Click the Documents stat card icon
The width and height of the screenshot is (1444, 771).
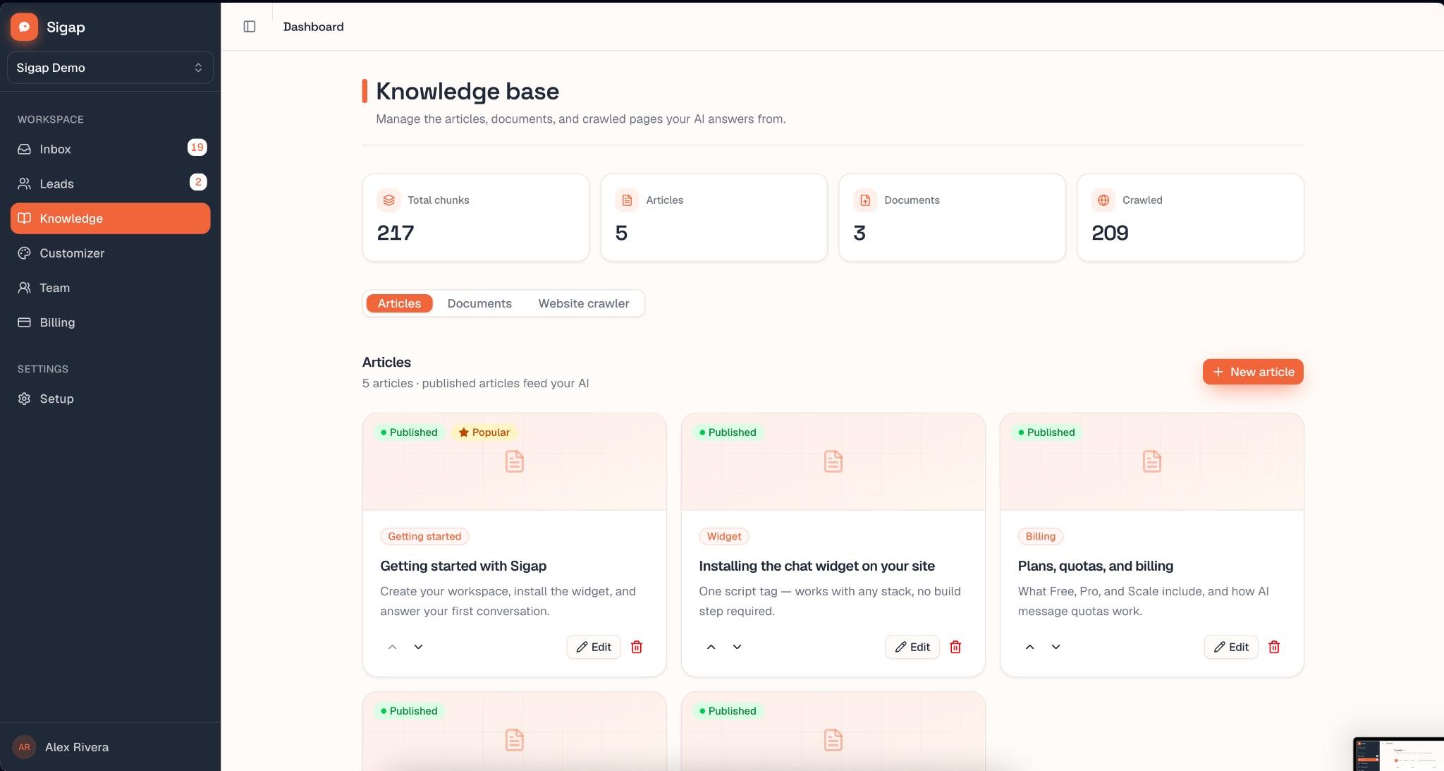[865, 200]
